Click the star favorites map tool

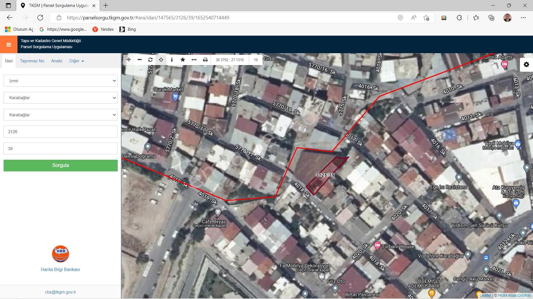tap(183, 60)
